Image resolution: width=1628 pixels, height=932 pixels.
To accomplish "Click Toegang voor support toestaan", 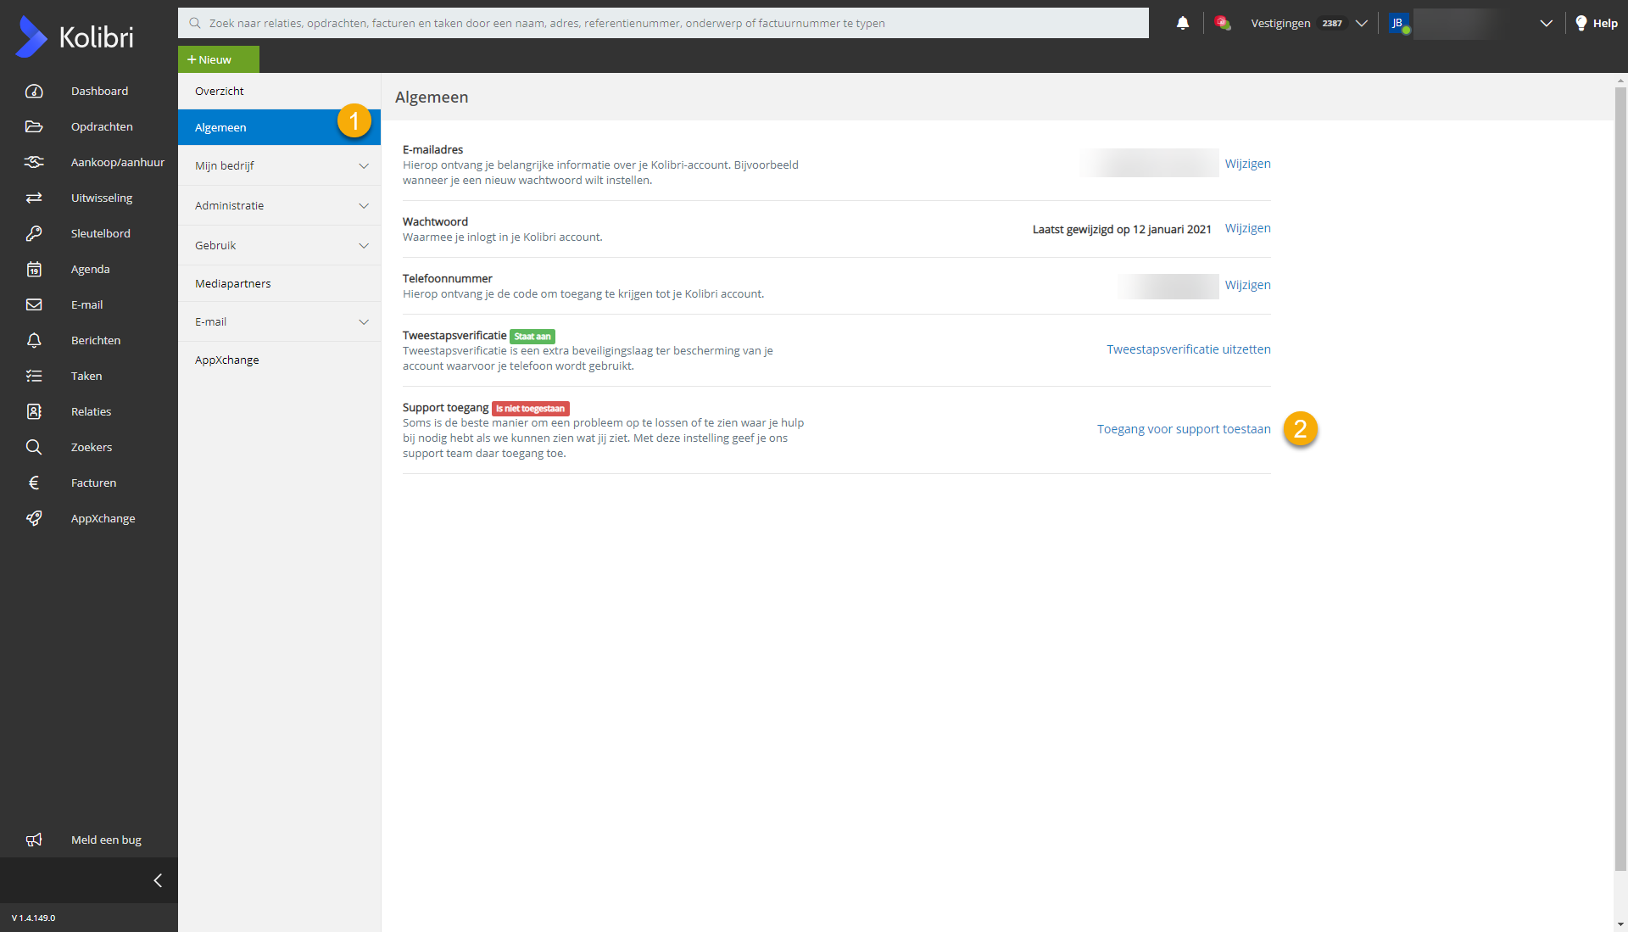I will [x=1184, y=429].
